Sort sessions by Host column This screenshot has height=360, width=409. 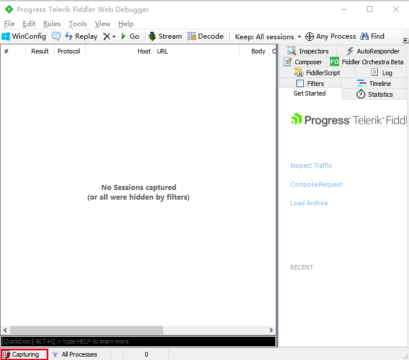119,51
